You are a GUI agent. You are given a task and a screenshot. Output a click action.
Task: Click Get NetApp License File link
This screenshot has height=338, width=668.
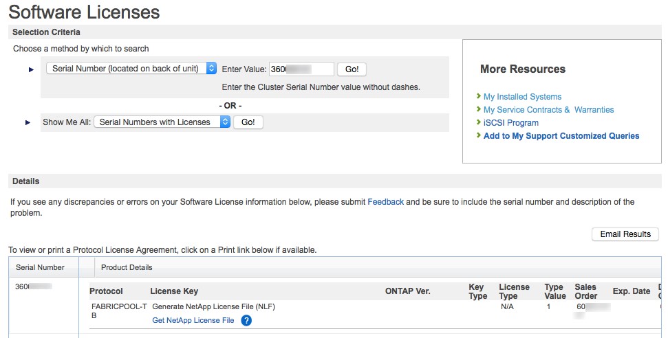[x=193, y=320]
